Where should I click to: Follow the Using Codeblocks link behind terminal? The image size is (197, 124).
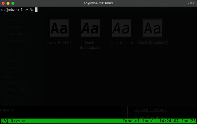(152, 117)
